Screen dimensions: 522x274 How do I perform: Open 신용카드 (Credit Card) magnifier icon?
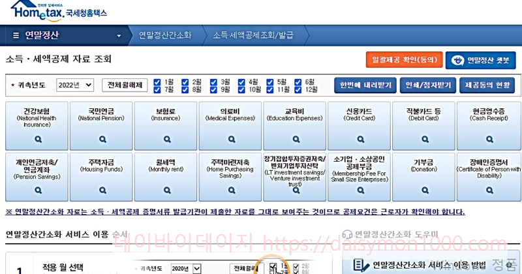click(x=361, y=139)
